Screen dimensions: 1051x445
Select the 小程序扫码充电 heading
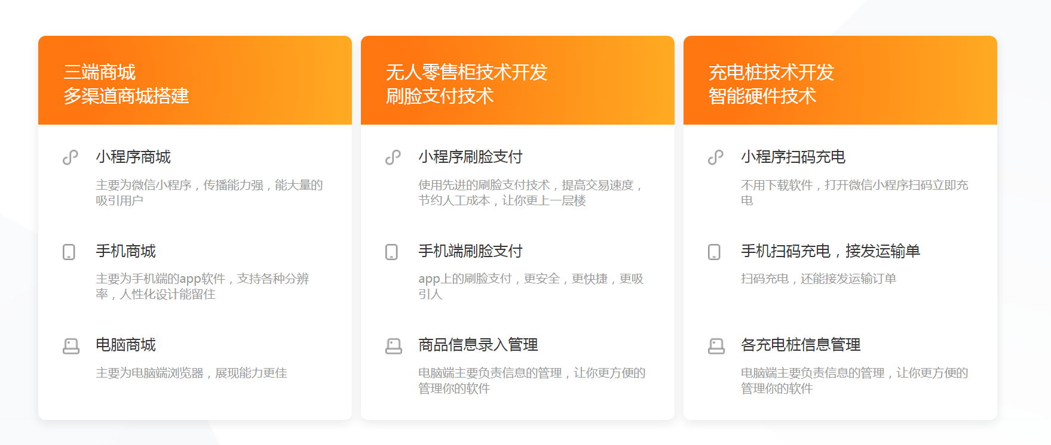[x=793, y=157]
